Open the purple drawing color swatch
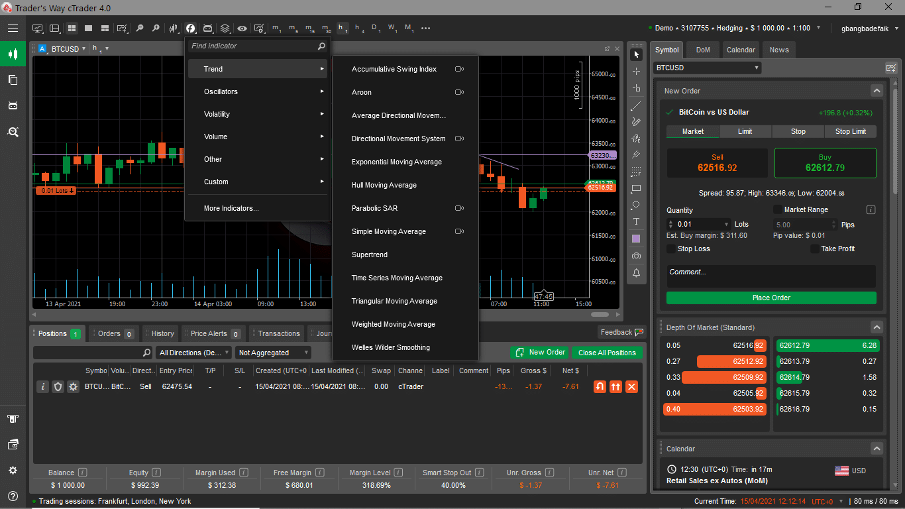This screenshot has height=509, width=905. [636, 239]
